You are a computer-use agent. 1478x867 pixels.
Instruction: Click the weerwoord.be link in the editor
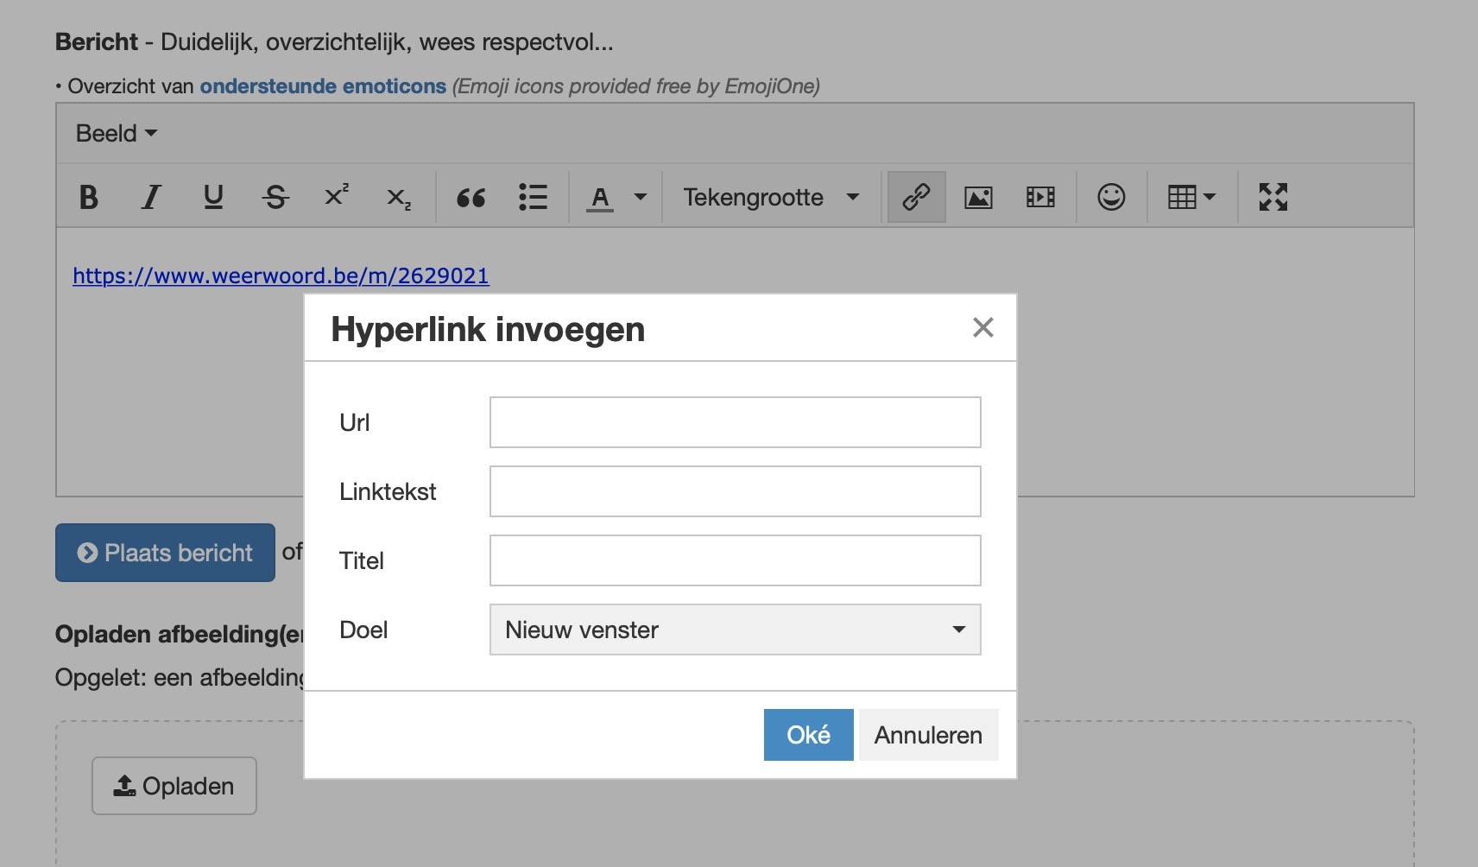(281, 275)
